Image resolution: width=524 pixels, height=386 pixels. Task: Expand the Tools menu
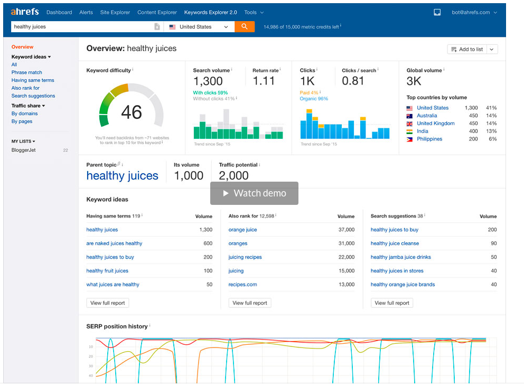pyautogui.click(x=254, y=12)
